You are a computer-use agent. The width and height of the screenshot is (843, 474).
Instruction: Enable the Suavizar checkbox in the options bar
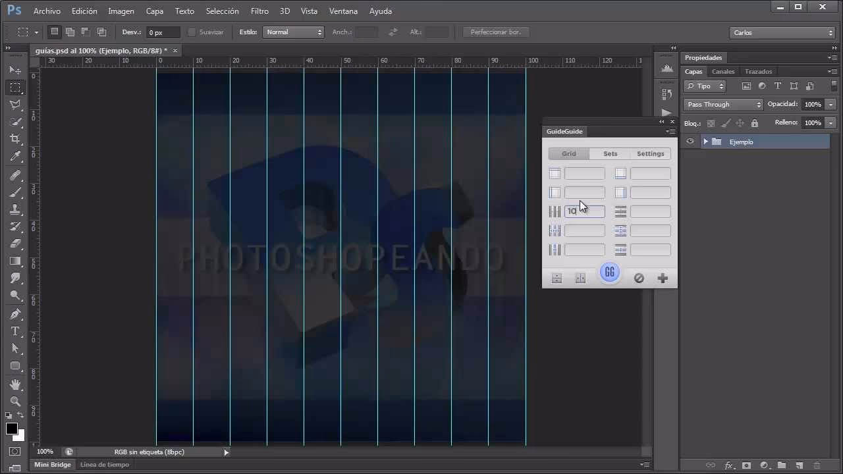coord(191,32)
